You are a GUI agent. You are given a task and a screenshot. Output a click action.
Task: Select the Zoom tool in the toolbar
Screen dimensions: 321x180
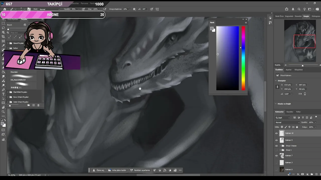(x=3, y=111)
